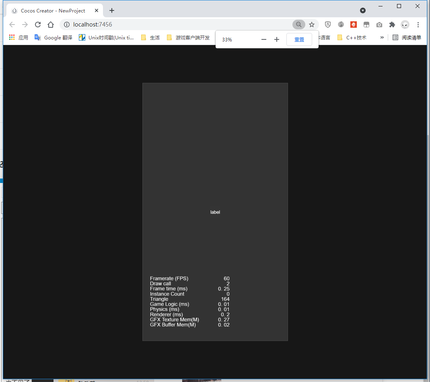Image resolution: width=430 pixels, height=382 pixels.
Task: Reload the localhost page
Action: (x=38, y=25)
